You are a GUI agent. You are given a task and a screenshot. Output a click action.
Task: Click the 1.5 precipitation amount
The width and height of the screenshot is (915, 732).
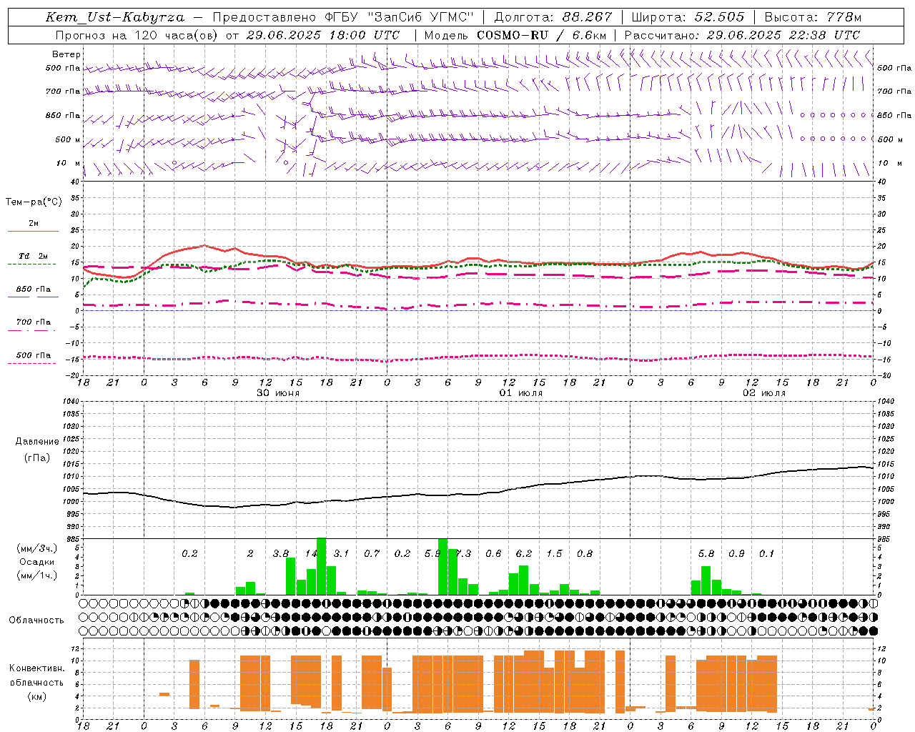tap(554, 554)
